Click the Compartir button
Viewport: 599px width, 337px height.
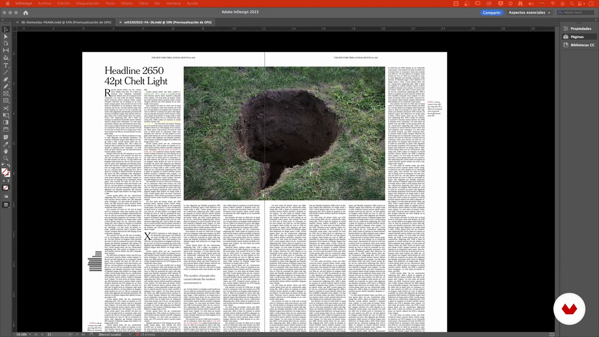pos(491,13)
